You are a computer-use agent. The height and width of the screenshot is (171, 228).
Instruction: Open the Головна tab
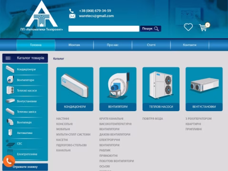(36, 45)
